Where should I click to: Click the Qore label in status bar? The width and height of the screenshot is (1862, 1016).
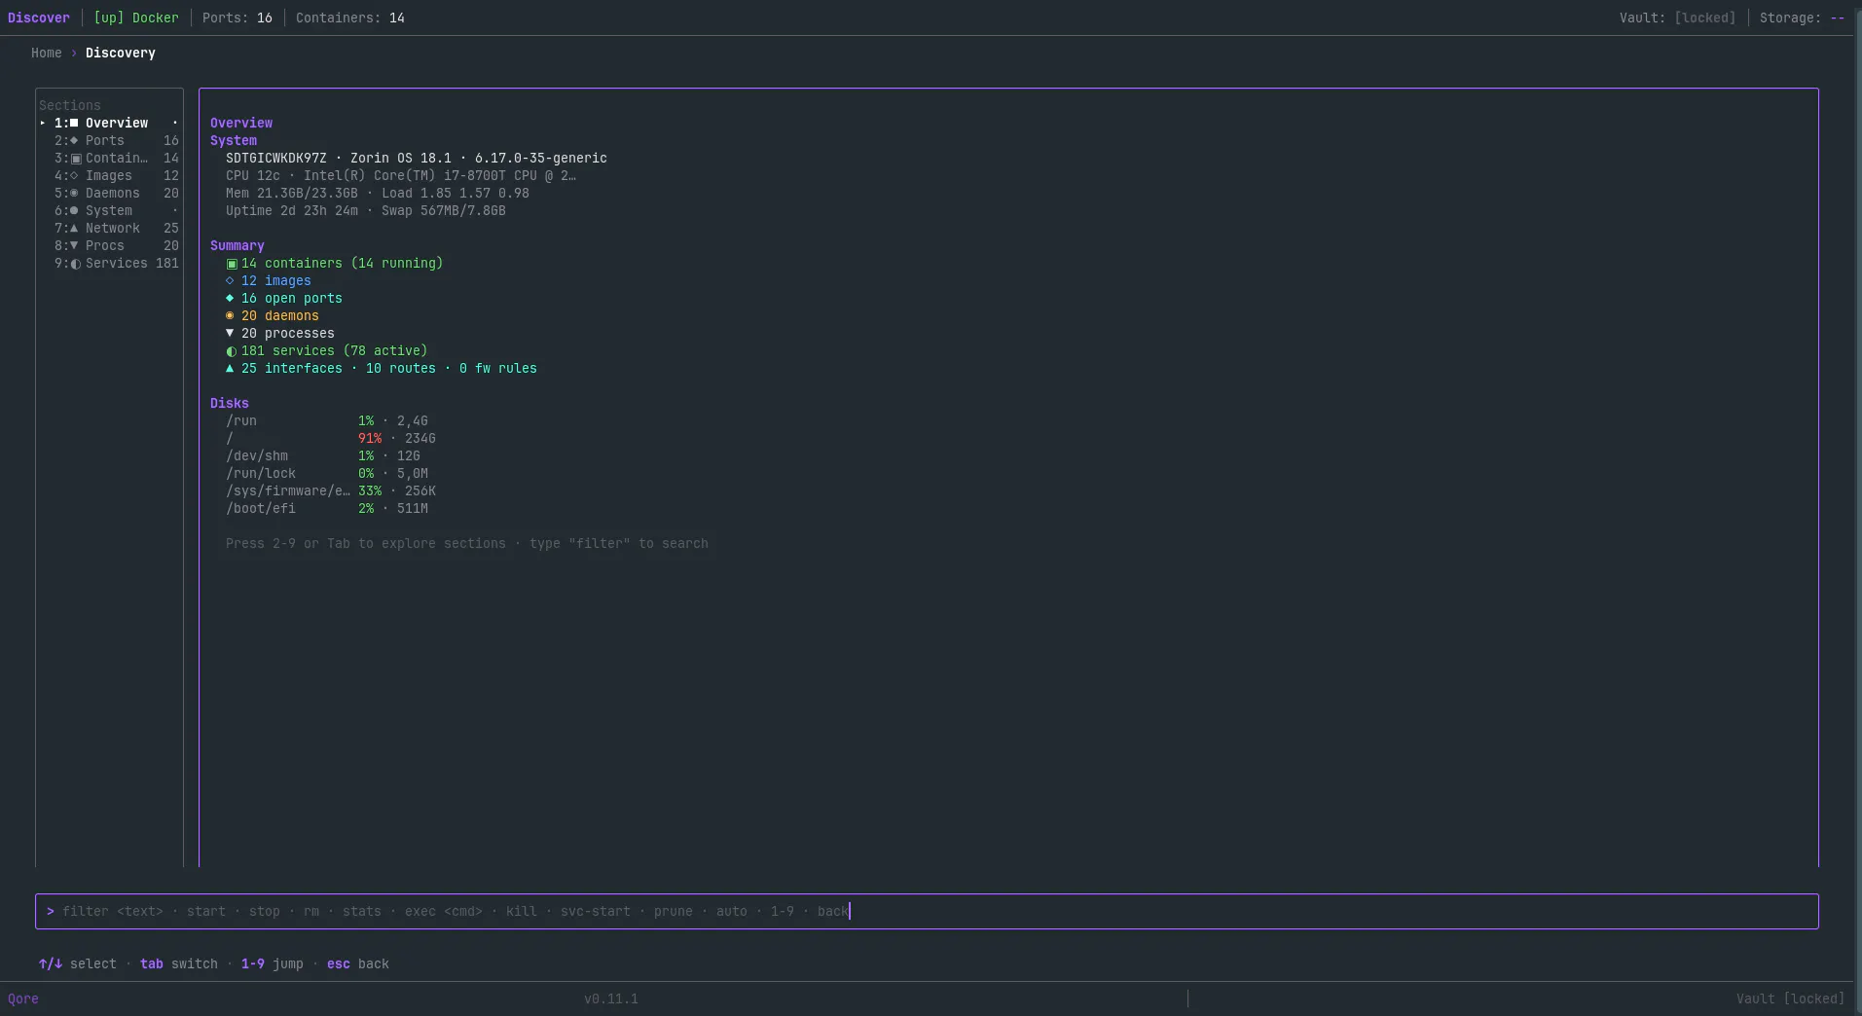(23, 998)
